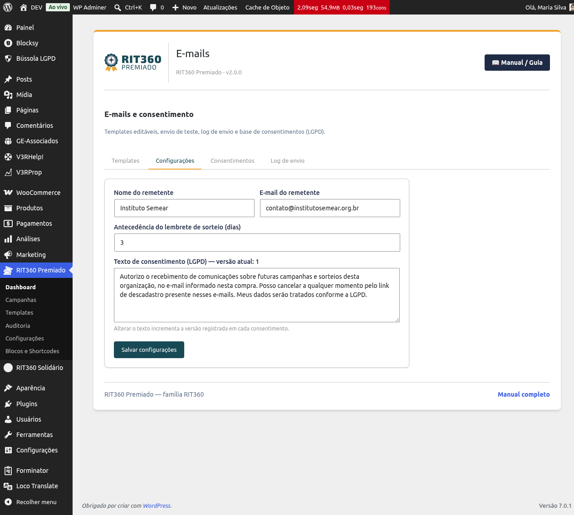Focus the Antecedência do lembrete field
This screenshot has width=574, height=515.
pos(257,243)
